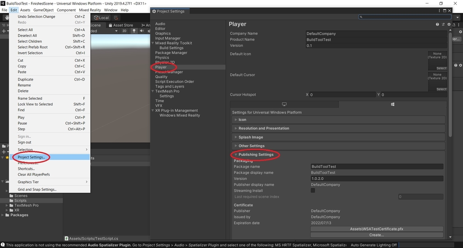This screenshot has width=463, height=248.
Task: Select Editor in Project Settings list
Action: click(160, 28)
